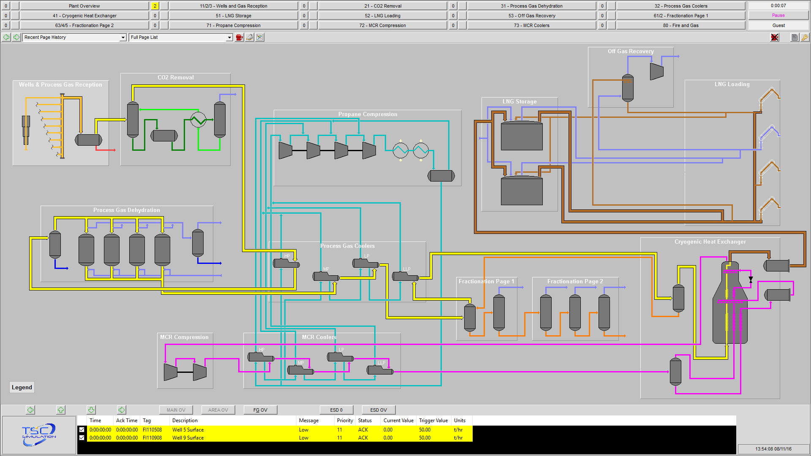Click the 0:00:07 simulation time display

click(778, 6)
